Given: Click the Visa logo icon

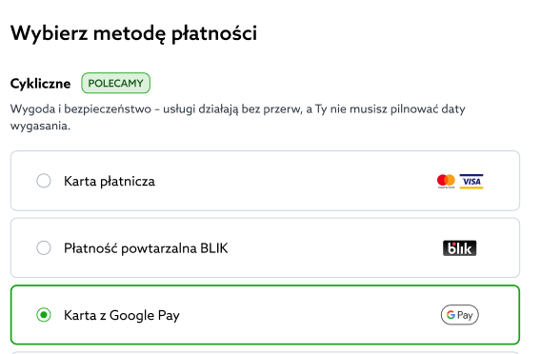Looking at the screenshot, I should [x=471, y=182].
